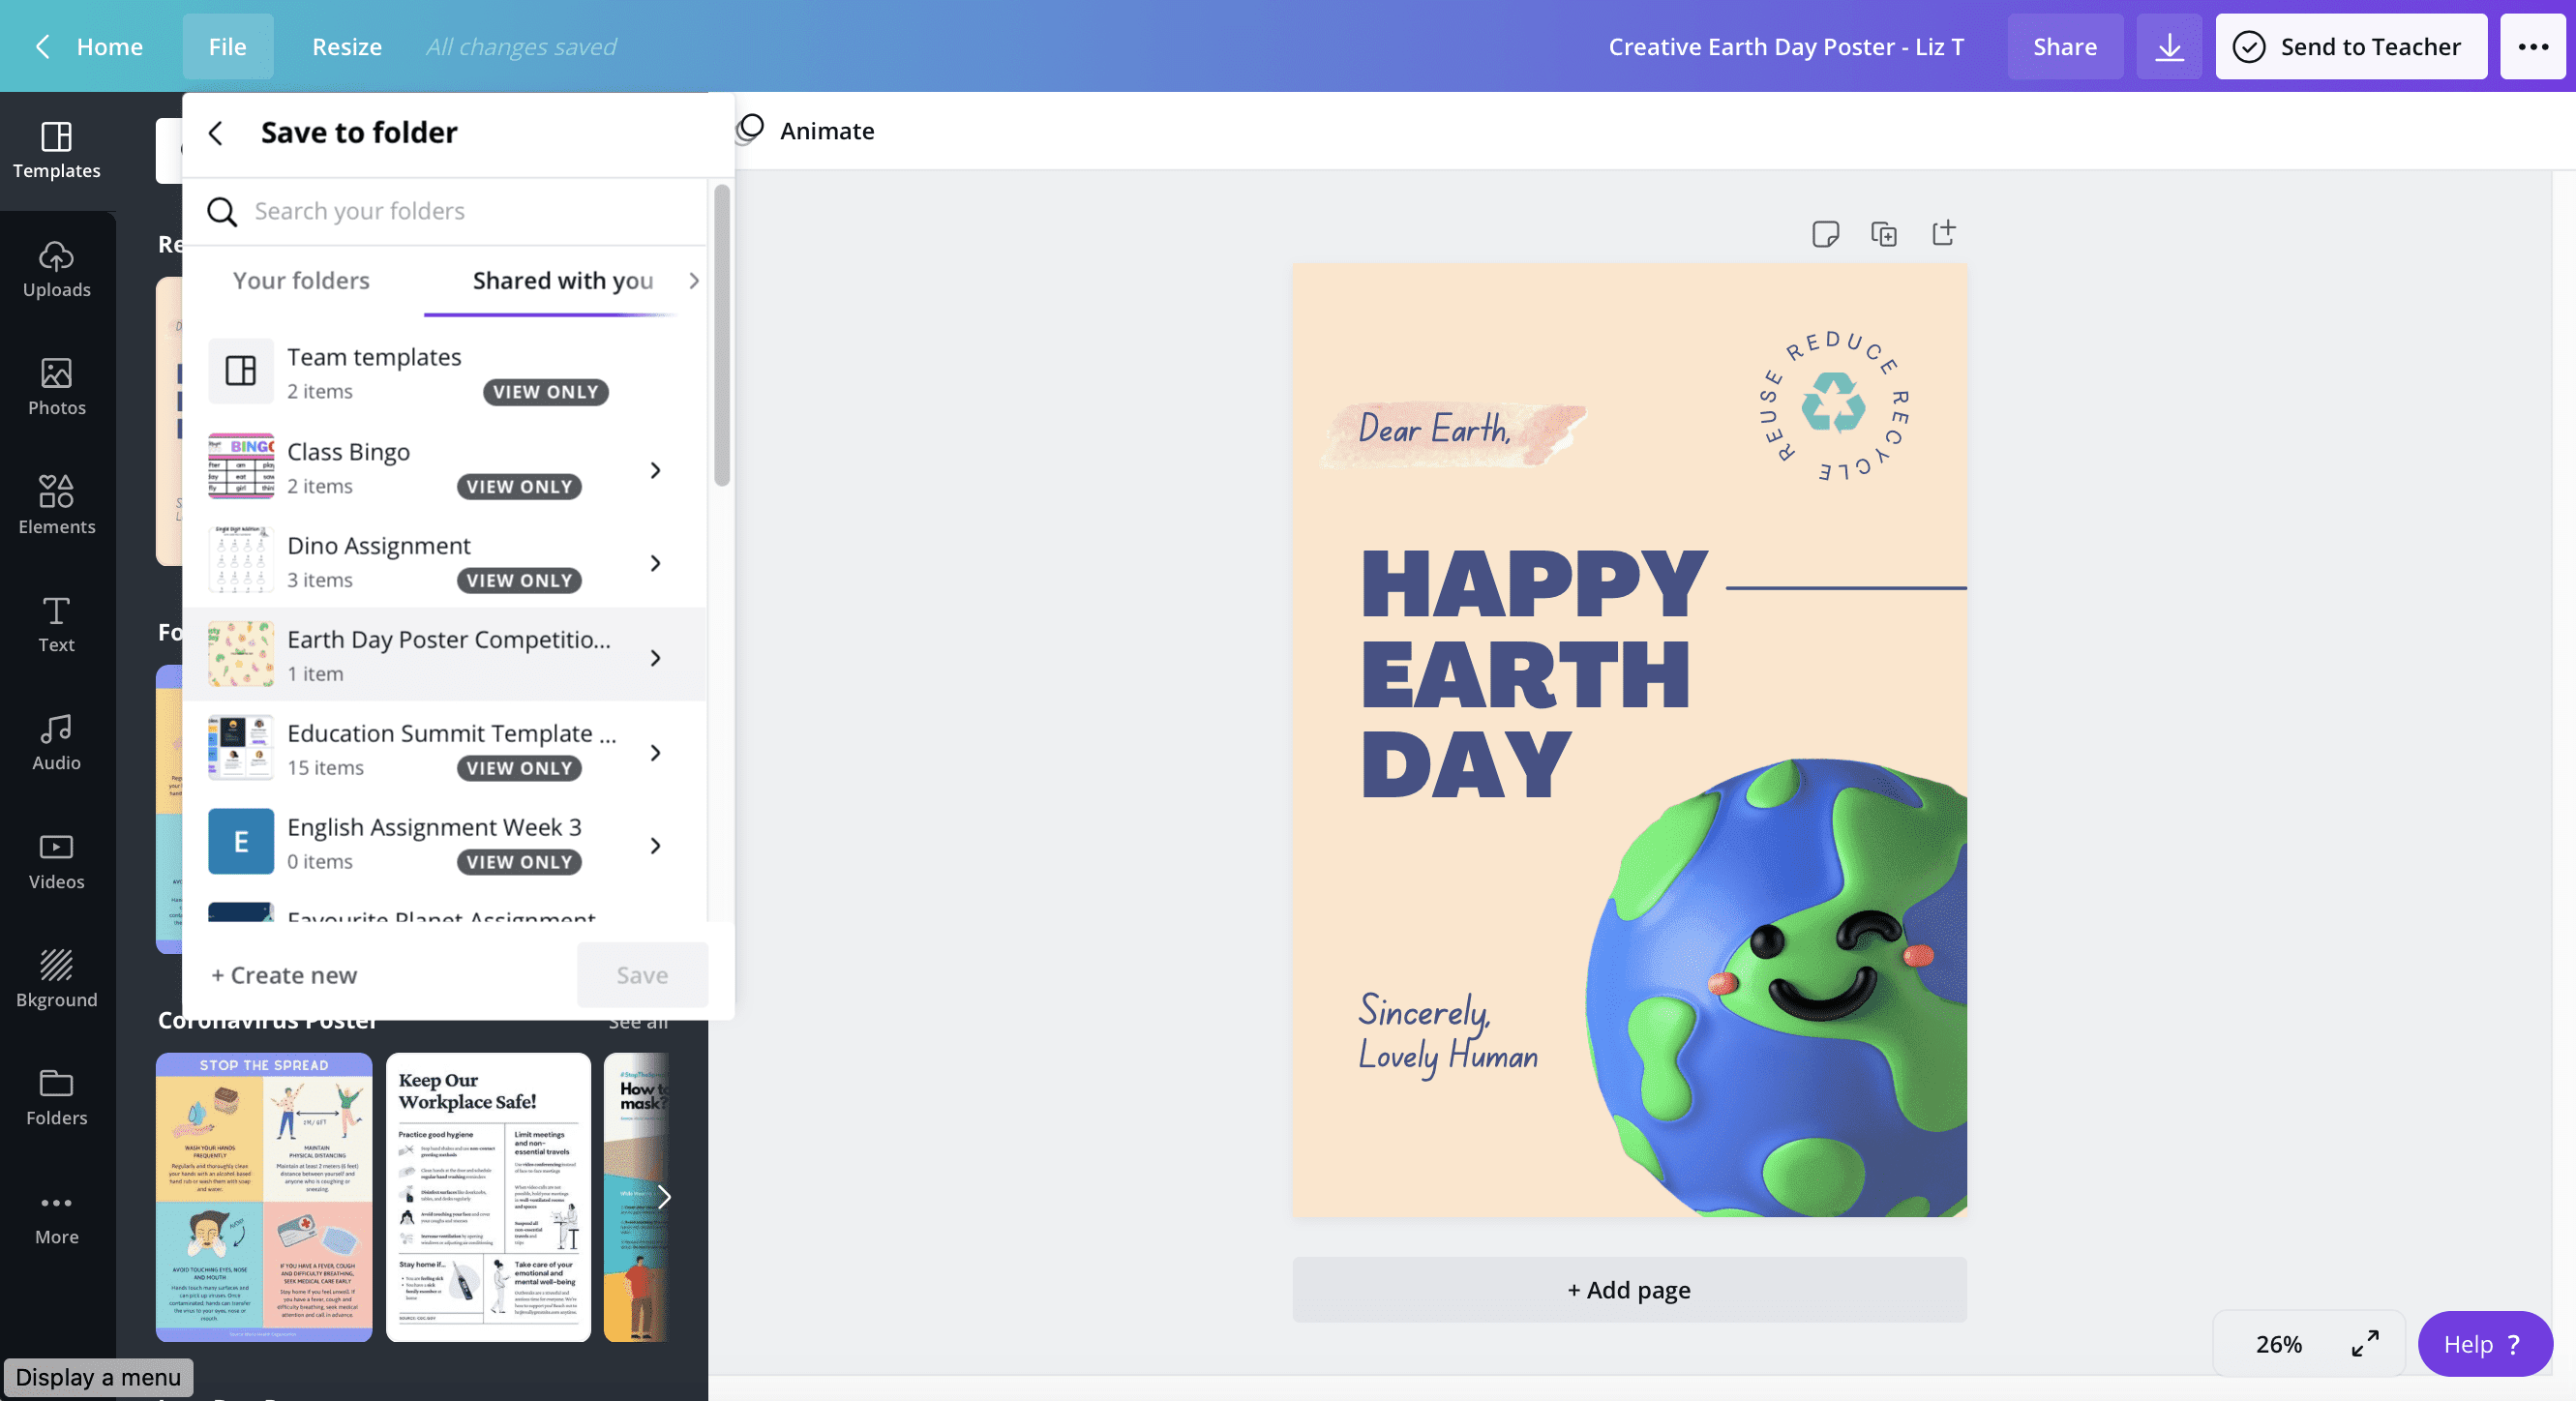Expand the Dino Assignment folder
The height and width of the screenshot is (1401, 2576).
click(x=656, y=563)
